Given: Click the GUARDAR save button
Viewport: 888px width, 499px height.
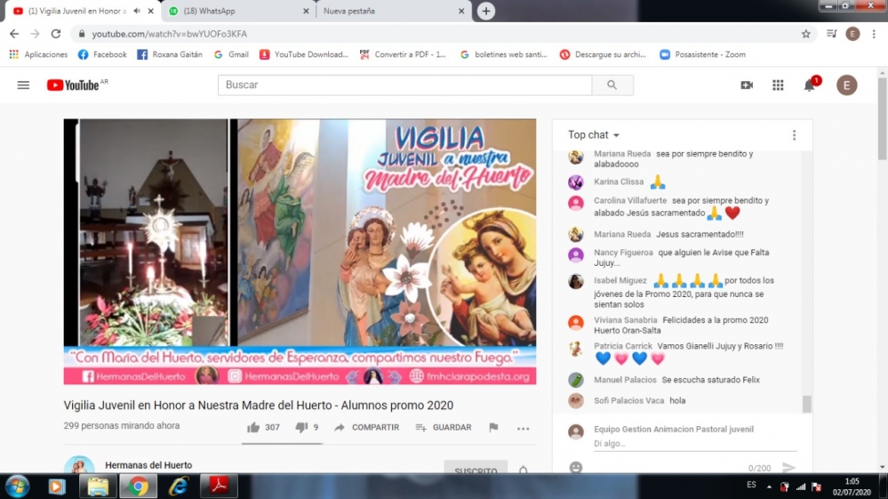Looking at the screenshot, I should click(444, 428).
